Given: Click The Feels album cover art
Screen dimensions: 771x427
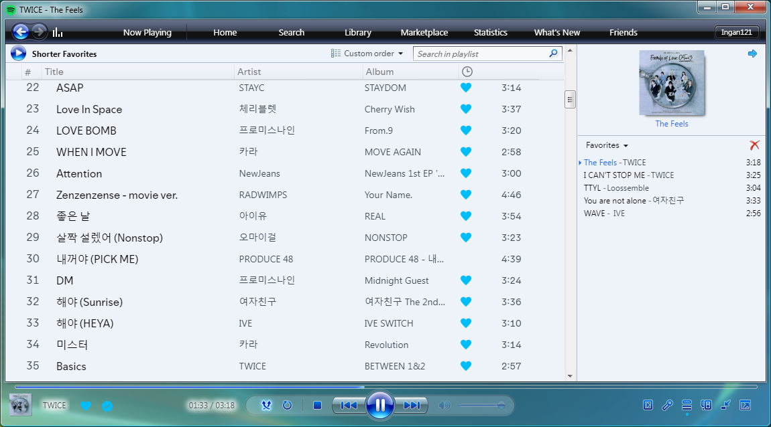Looking at the screenshot, I should (x=672, y=83).
